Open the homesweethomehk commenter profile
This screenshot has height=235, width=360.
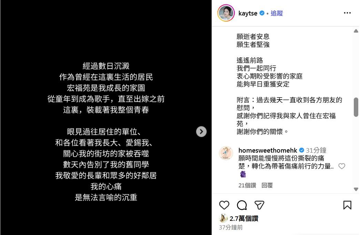pos(268,150)
